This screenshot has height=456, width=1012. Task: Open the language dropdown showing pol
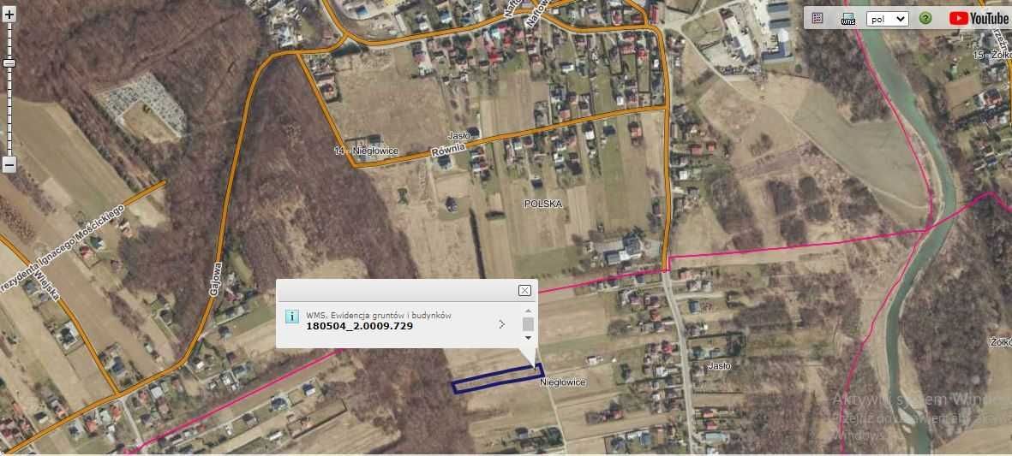(x=888, y=19)
